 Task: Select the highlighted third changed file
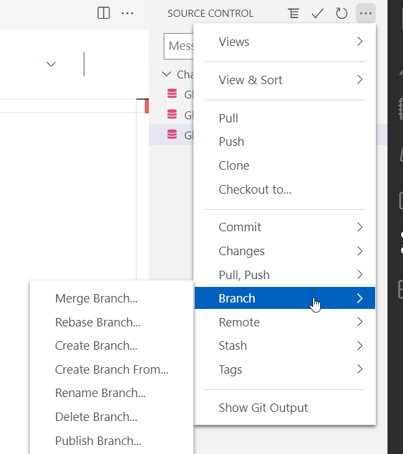179,135
